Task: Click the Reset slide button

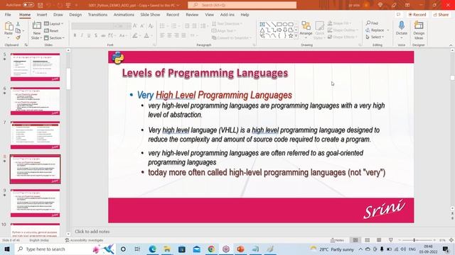Action: [51, 30]
